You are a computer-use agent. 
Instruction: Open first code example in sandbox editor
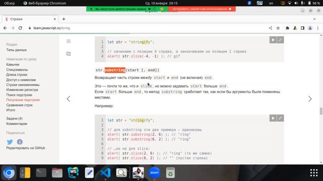tap(280, 40)
